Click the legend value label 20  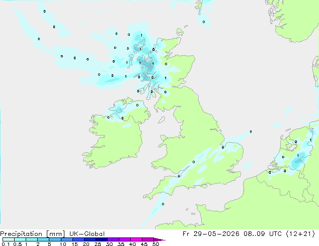[x=86, y=244]
